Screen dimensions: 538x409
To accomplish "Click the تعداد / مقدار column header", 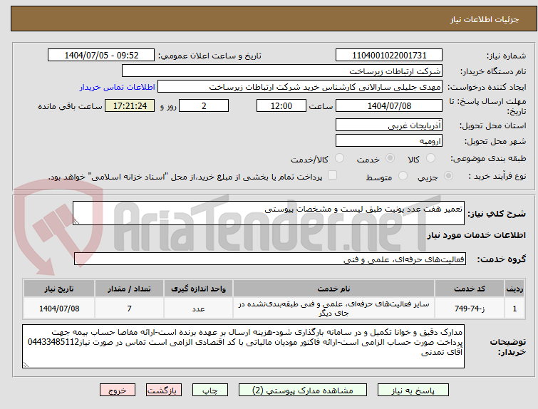I will pos(130,289).
